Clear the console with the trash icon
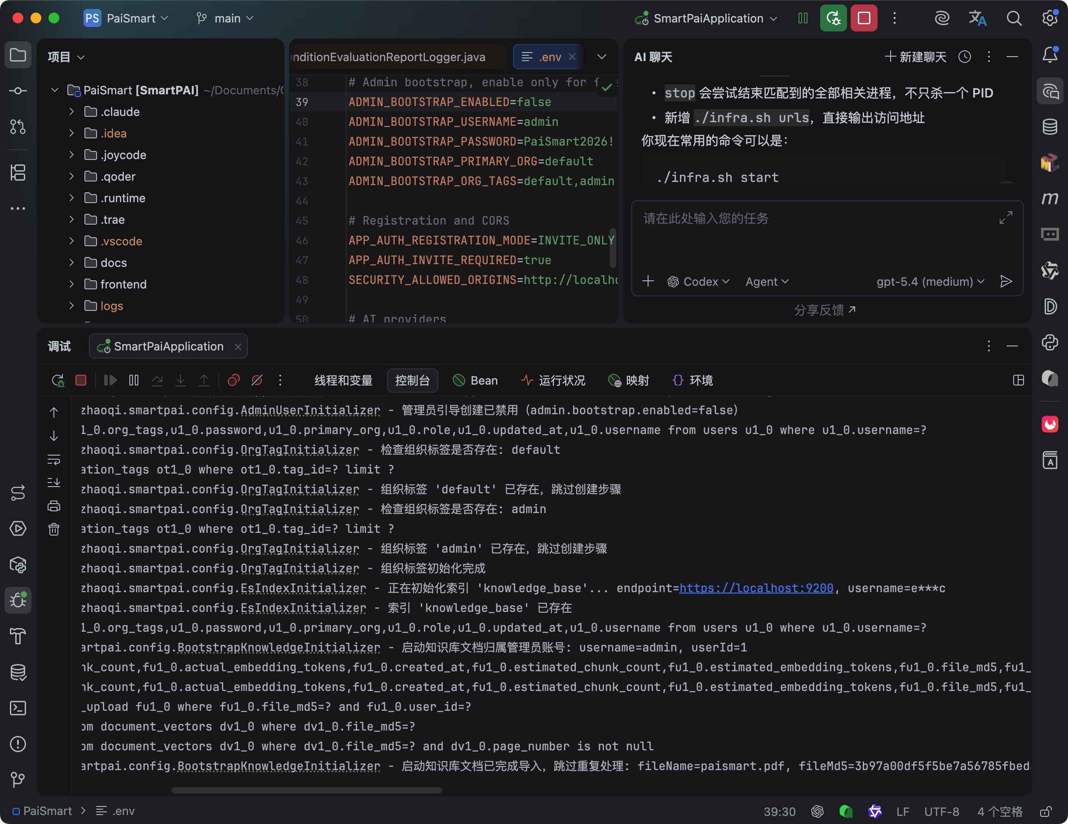Viewport: 1068px width, 824px height. (x=54, y=529)
